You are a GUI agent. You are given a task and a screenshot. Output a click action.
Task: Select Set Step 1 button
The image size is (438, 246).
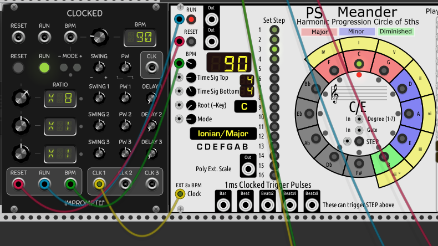point(274,30)
